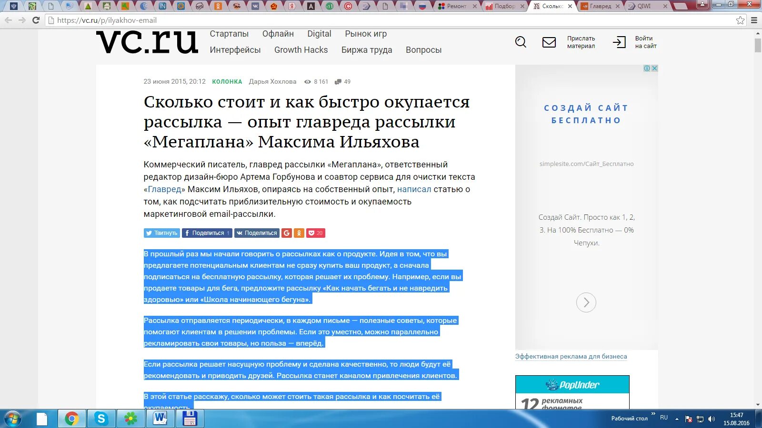The image size is (762, 428).
Task: Click the taskbar clock showing 15:47
Action: click(736, 419)
